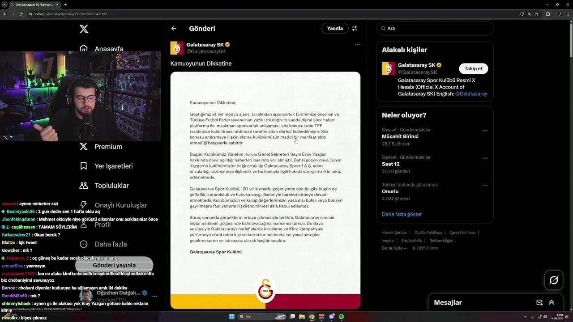The width and height of the screenshot is (573, 322).
Task: Open the Oğuzhan Dalgak account menu dots
Action: (x=155, y=296)
